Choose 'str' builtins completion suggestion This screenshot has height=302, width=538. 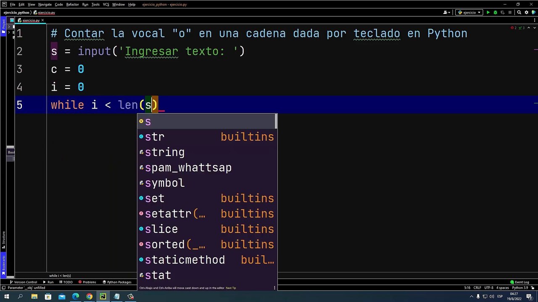click(206, 137)
